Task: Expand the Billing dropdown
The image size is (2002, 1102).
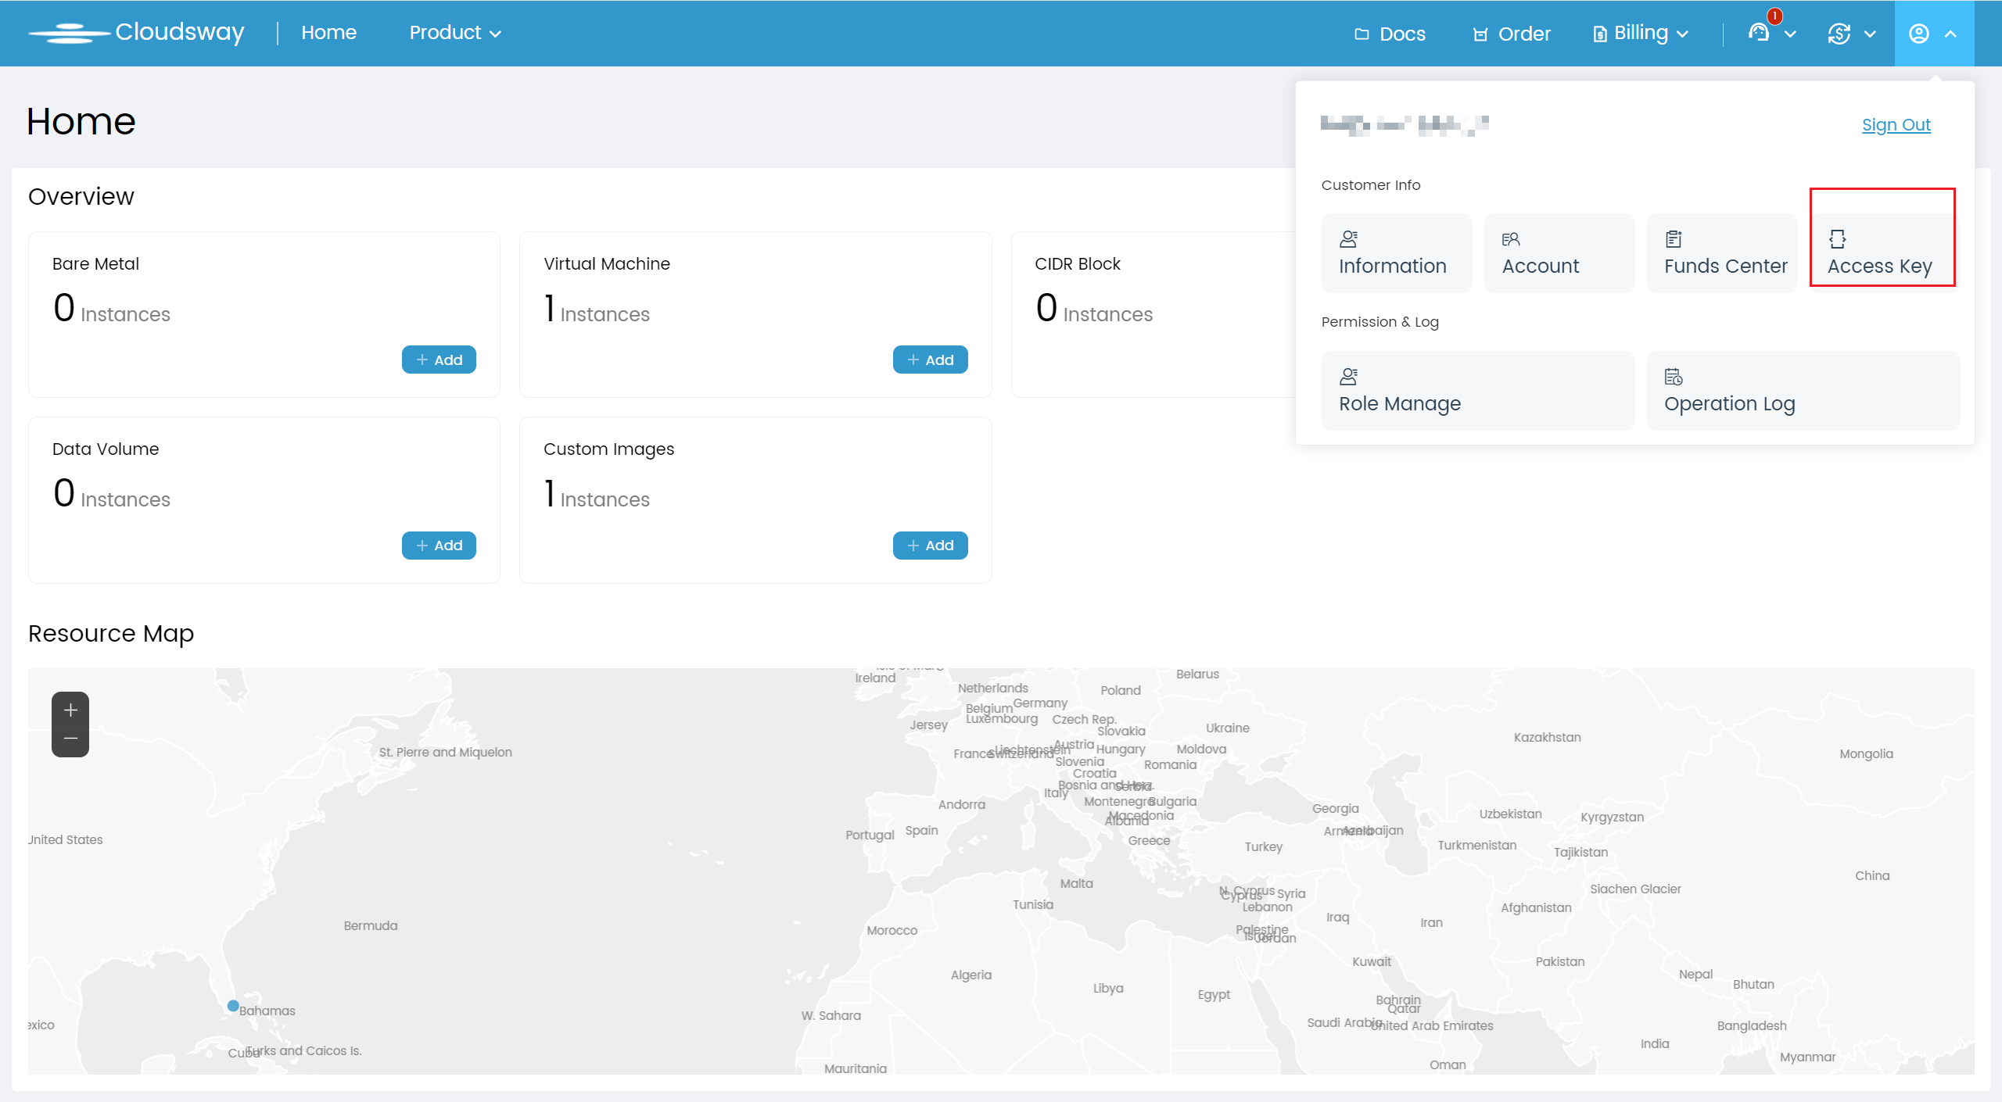Action: [1641, 33]
